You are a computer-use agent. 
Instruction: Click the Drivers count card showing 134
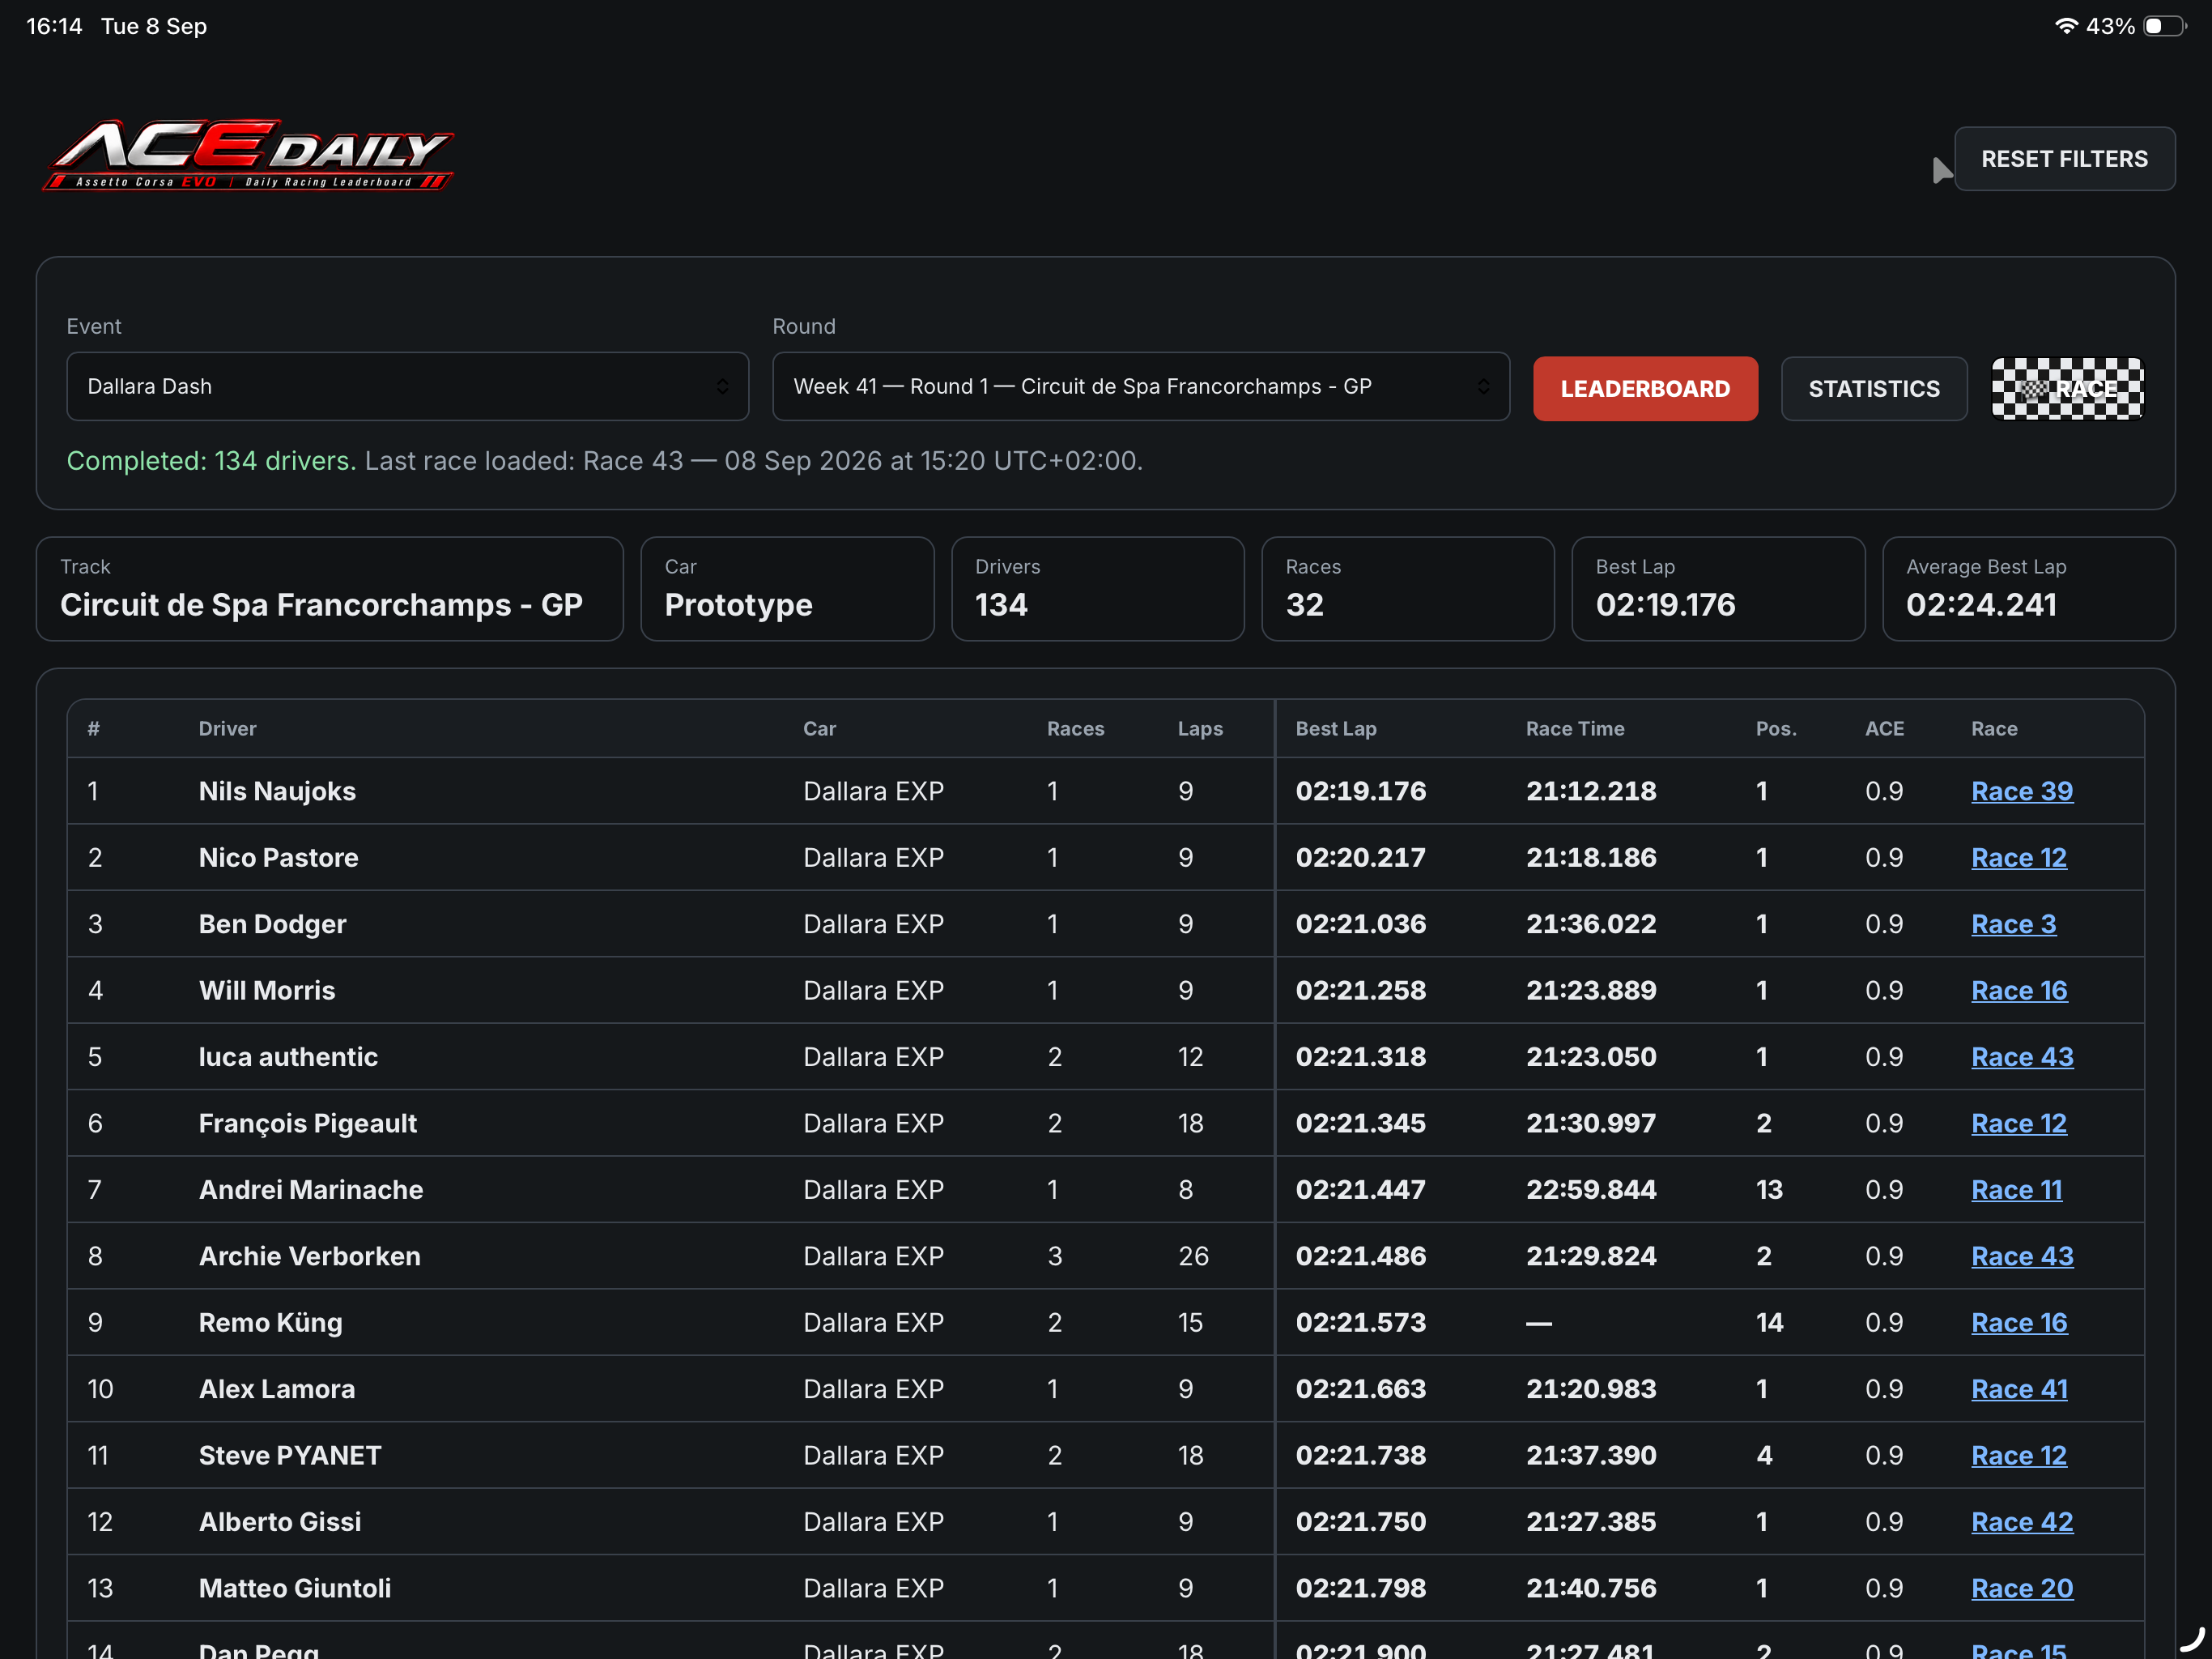[1097, 588]
